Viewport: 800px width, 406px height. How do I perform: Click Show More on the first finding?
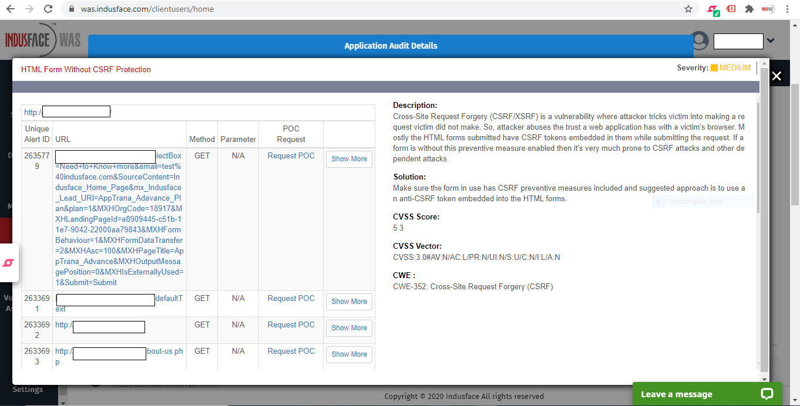349,158
